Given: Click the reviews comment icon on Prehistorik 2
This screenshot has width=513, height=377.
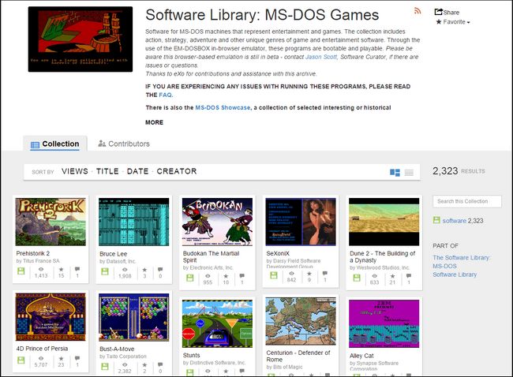Looking at the screenshot, I should coord(77,269).
